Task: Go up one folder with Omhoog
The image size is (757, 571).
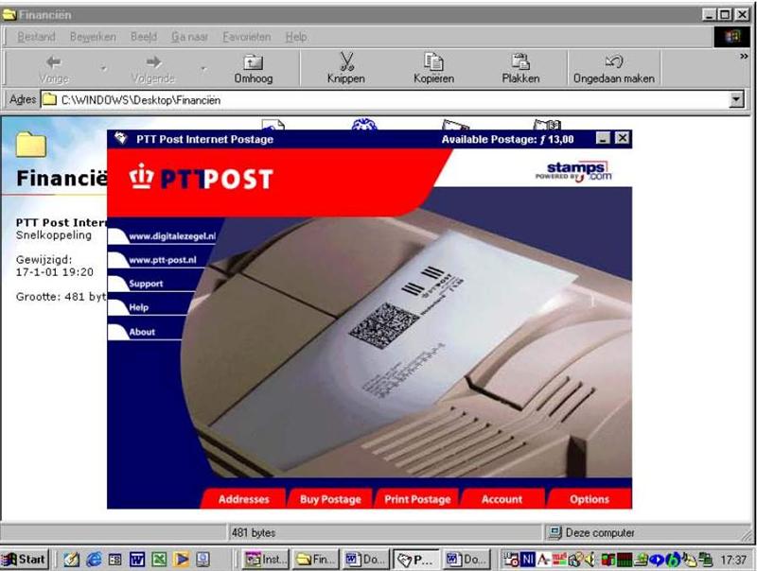Action: (254, 69)
